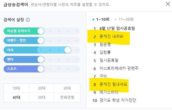Click the 스포츠 slider handle
This screenshot has height=110, width=172.
41,69
